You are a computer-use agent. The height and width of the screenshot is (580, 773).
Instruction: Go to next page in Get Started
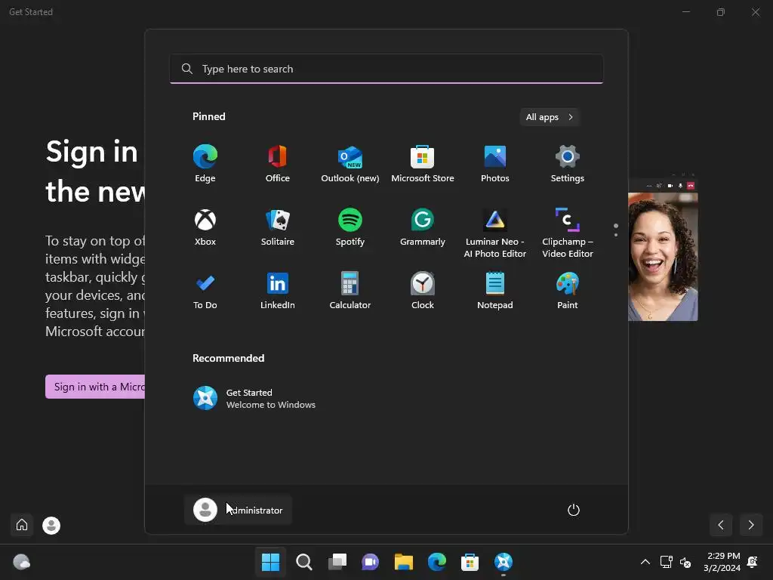(x=751, y=525)
